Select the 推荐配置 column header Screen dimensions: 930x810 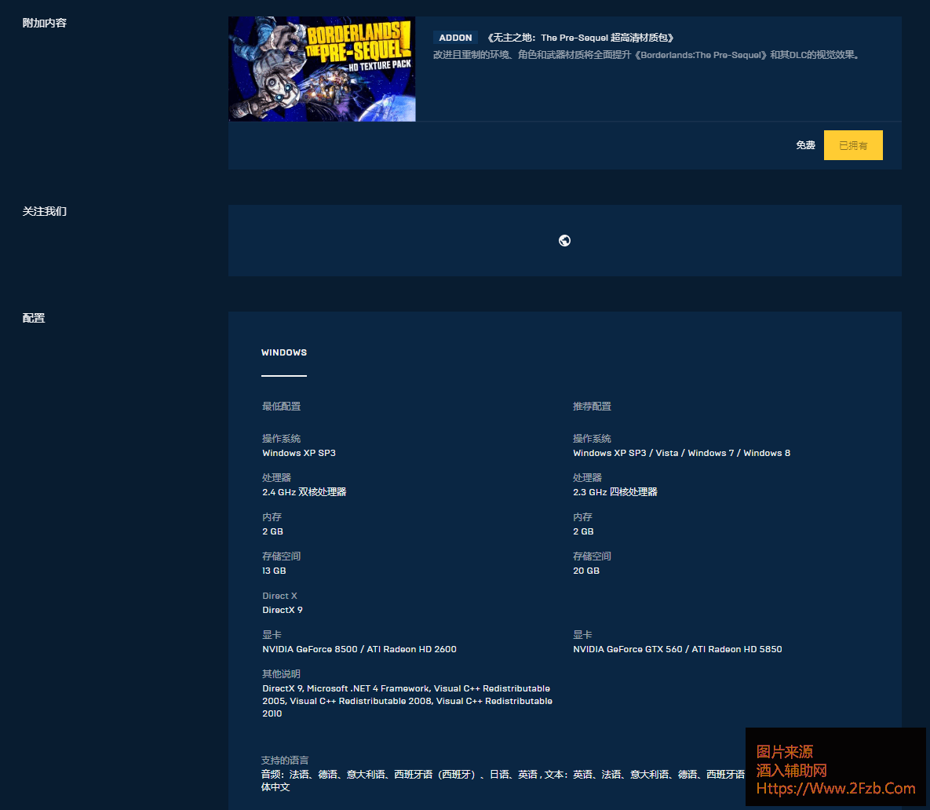[592, 407]
